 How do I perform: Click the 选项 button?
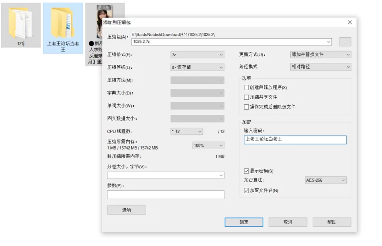[127, 210]
